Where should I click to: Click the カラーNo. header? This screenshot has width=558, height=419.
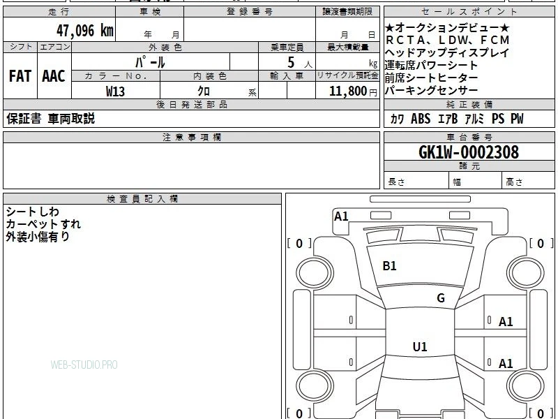click(116, 76)
